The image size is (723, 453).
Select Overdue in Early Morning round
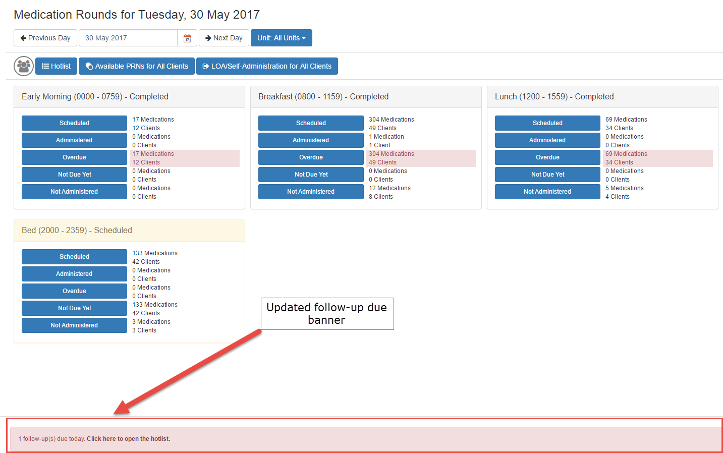coord(74,157)
